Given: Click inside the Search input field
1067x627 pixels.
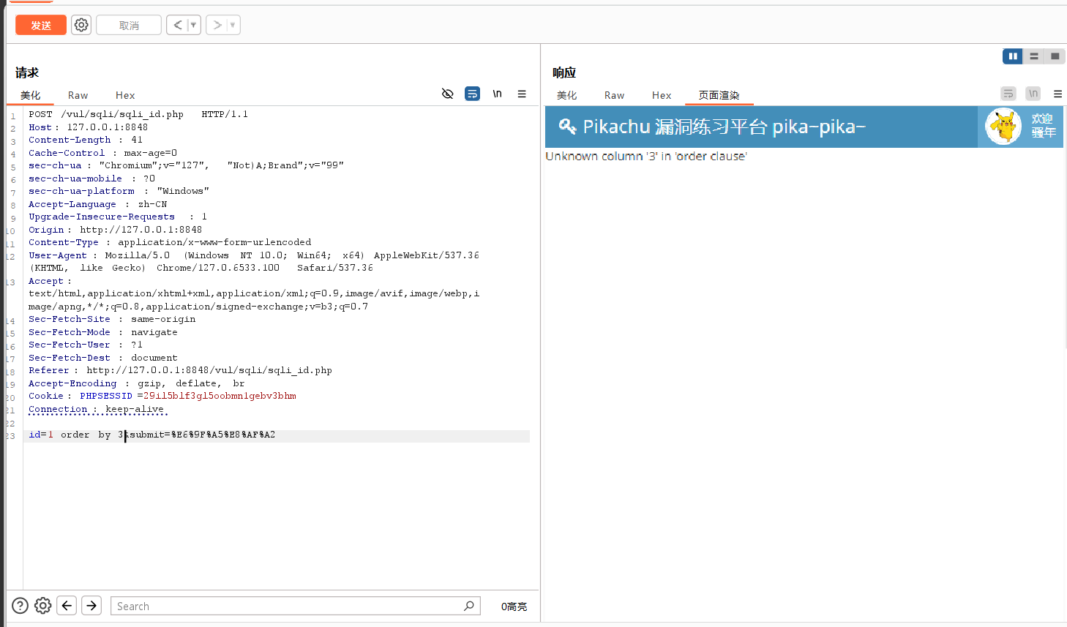Looking at the screenshot, I should 285,606.
